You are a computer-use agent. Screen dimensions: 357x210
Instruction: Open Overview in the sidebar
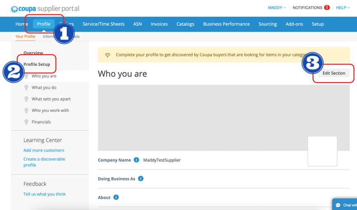pos(33,53)
